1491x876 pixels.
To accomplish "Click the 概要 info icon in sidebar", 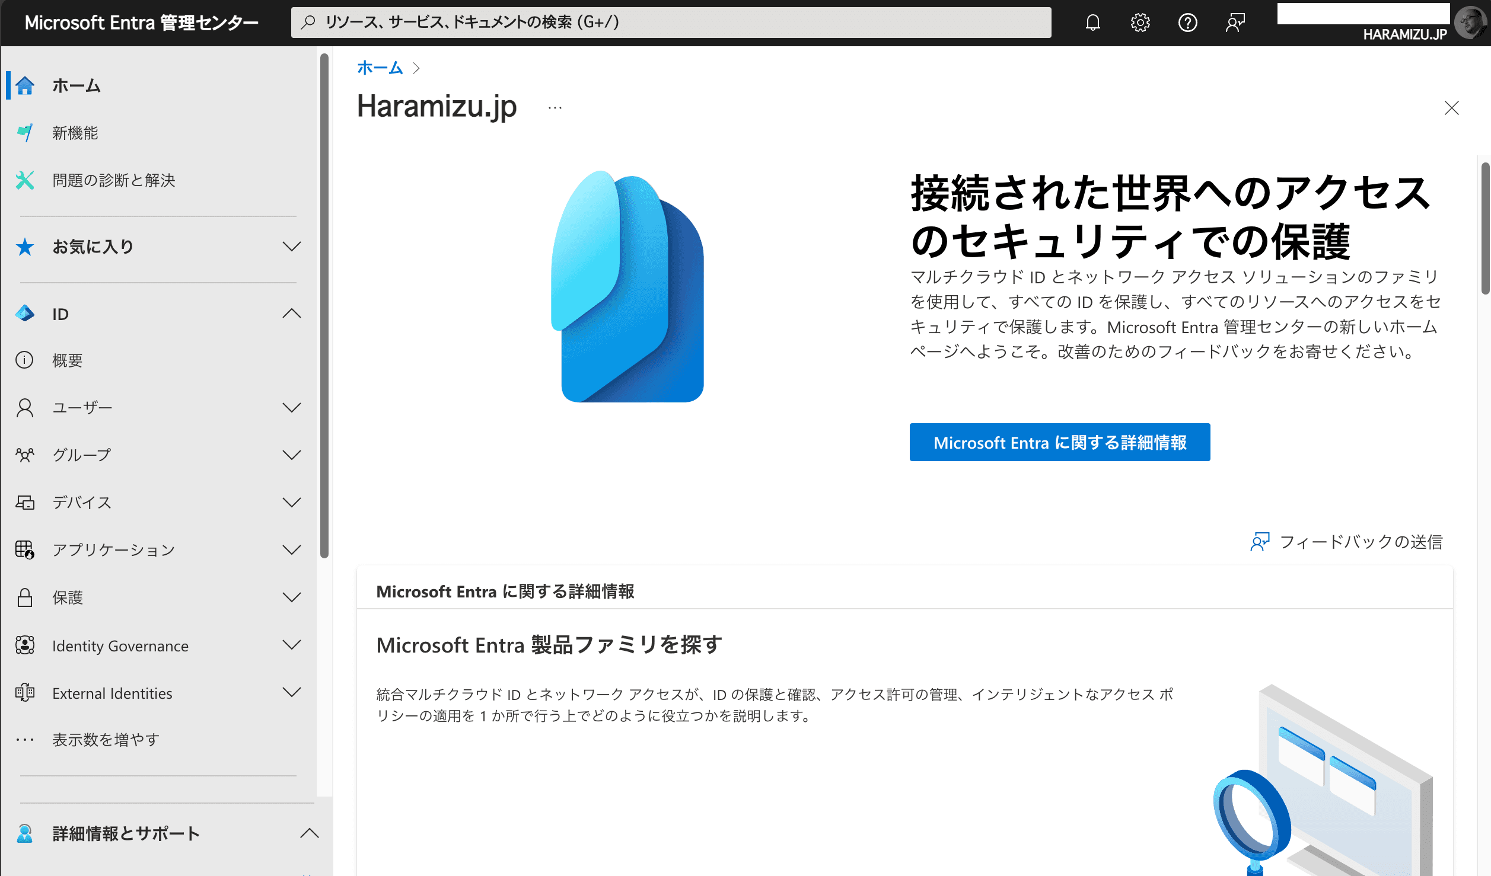I will pos(25,360).
